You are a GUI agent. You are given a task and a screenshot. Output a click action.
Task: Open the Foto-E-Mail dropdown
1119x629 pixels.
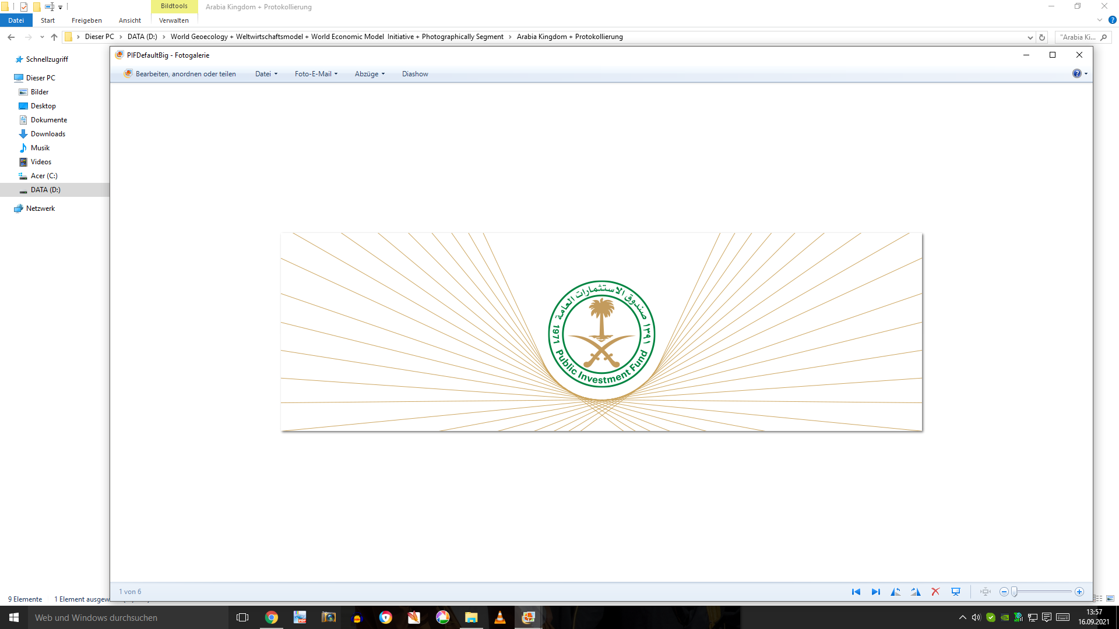point(316,74)
